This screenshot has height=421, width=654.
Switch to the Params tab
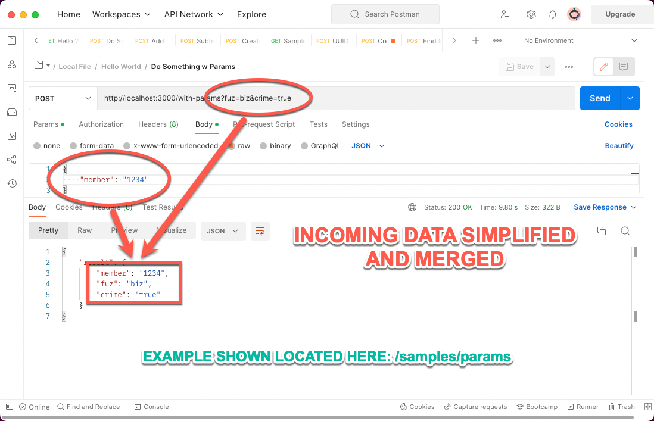click(x=49, y=124)
